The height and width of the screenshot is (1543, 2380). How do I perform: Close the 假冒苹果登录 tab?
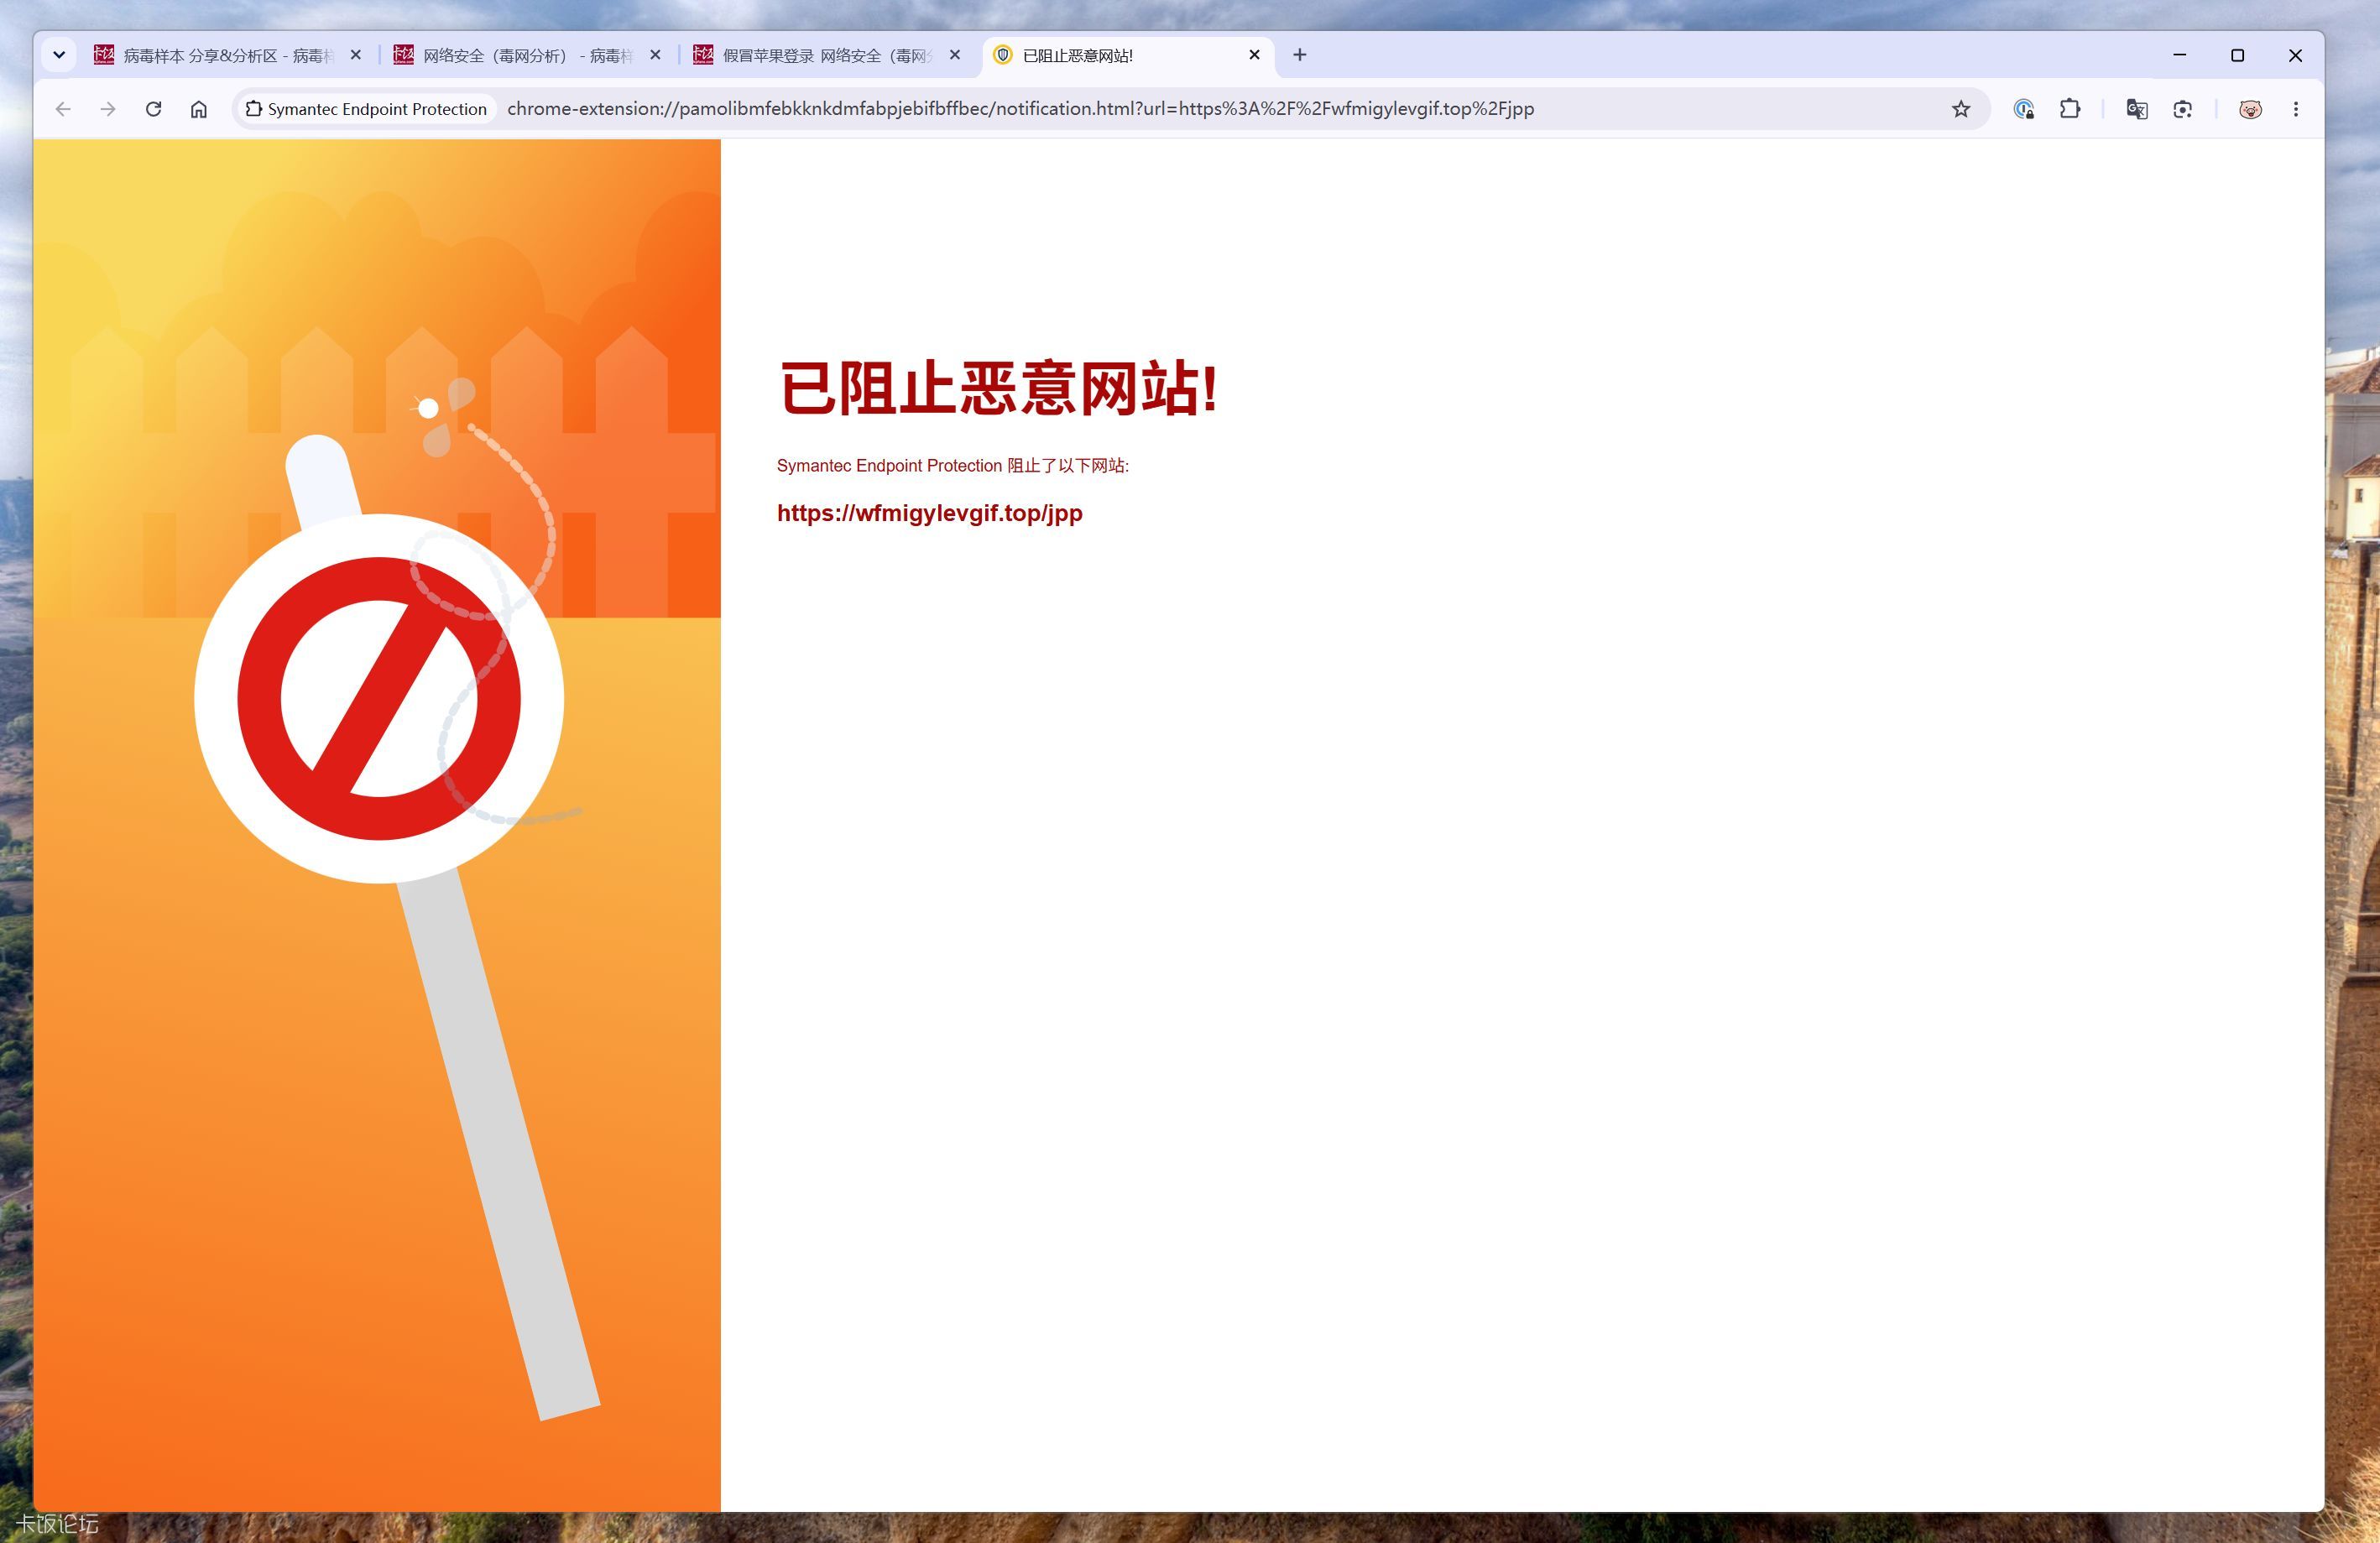click(x=955, y=55)
